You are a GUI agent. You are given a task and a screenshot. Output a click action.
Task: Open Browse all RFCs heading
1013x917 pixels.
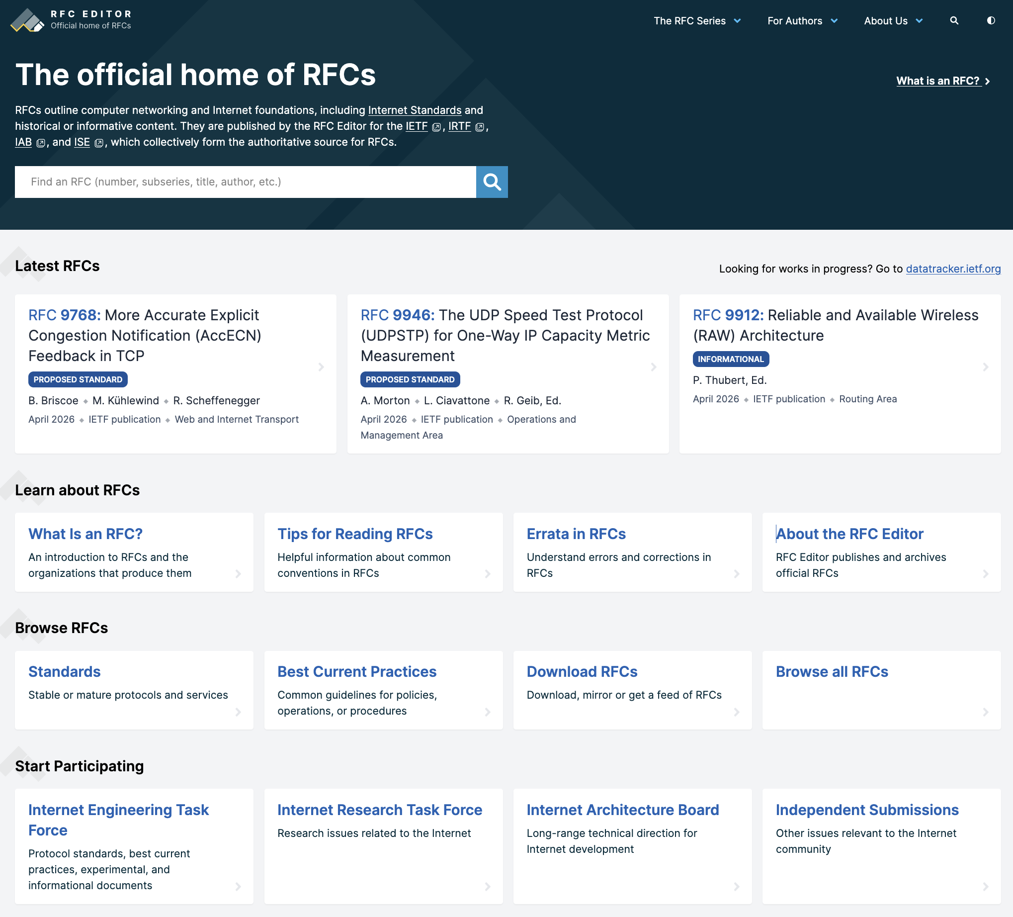[x=832, y=672]
